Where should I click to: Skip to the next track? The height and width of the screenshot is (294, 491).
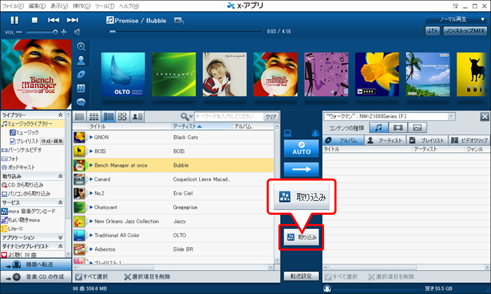click(73, 20)
